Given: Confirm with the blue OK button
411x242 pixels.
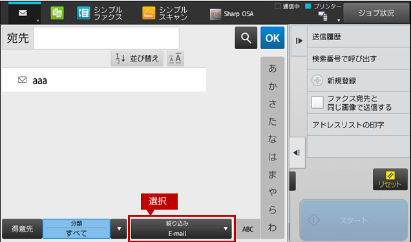Looking at the screenshot, I should tap(272, 38).
